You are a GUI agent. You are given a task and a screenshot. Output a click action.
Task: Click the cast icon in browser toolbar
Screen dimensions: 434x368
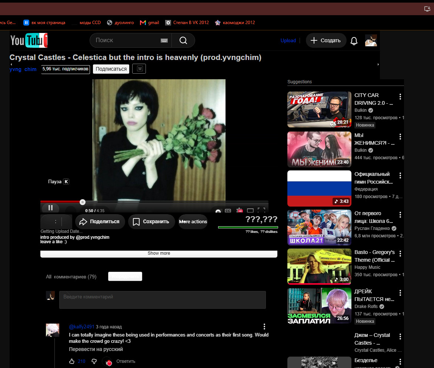[427, 9]
